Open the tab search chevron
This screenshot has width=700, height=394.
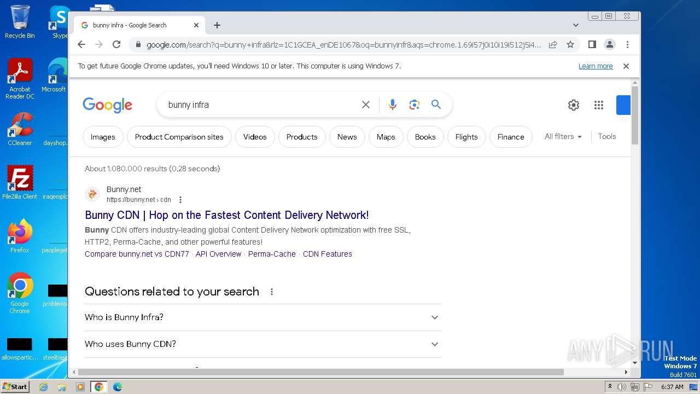tap(576, 25)
